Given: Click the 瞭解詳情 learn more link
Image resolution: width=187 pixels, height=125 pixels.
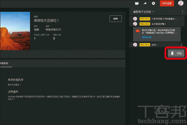Looking at the screenshot, I should 146,37.
